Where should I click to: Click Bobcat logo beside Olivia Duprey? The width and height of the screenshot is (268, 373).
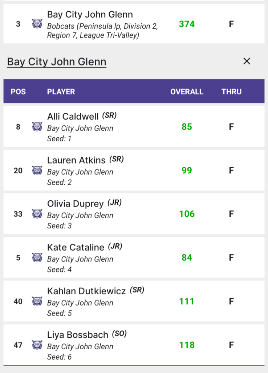pos(37,214)
